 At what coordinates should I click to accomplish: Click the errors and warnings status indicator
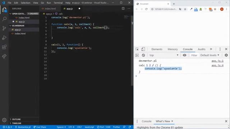pos(7,127)
